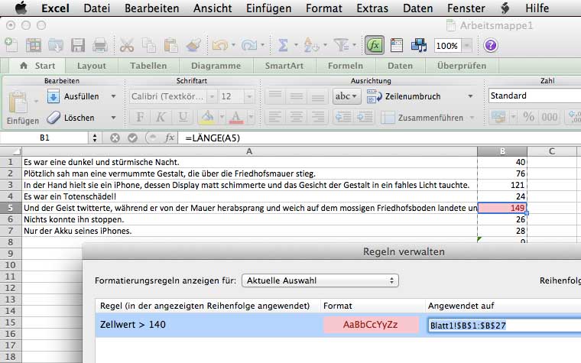Image resolution: width=581 pixels, height=363 pixels.
Task: Expand the Aktuelle Auswahl rules dropdown
Action: (320, 280)
